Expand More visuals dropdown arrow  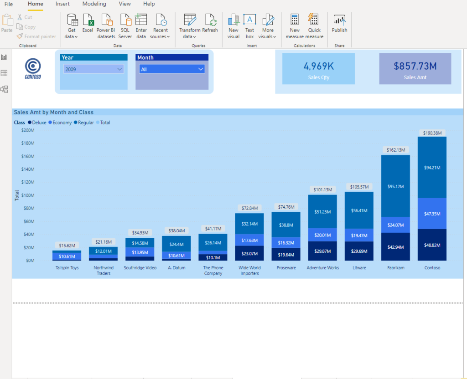coord(275,37)
